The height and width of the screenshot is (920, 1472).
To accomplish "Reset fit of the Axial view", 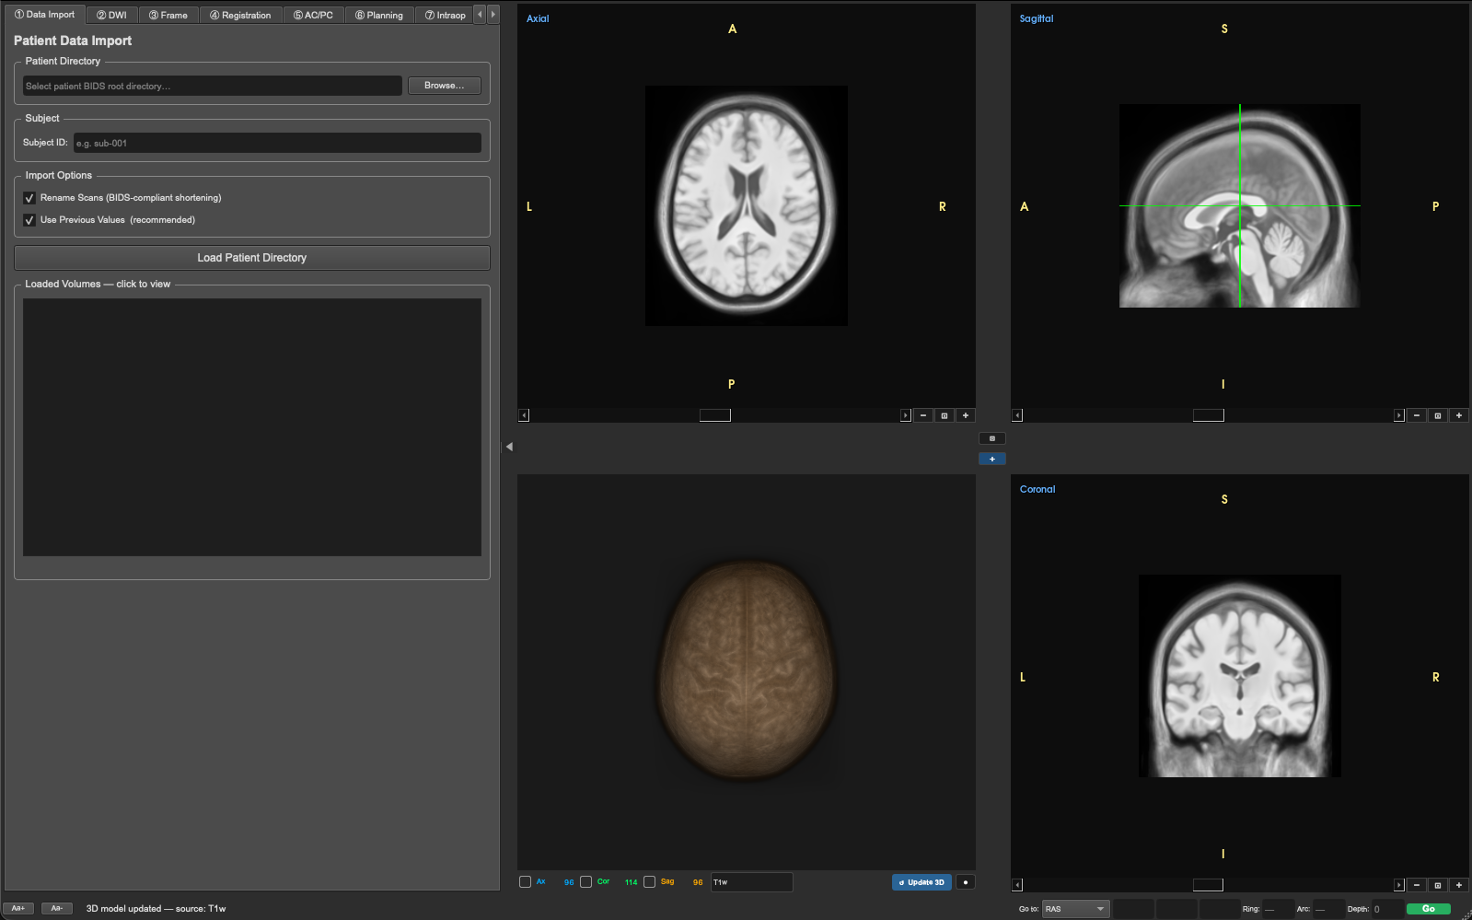I will [x=945, y=415].
